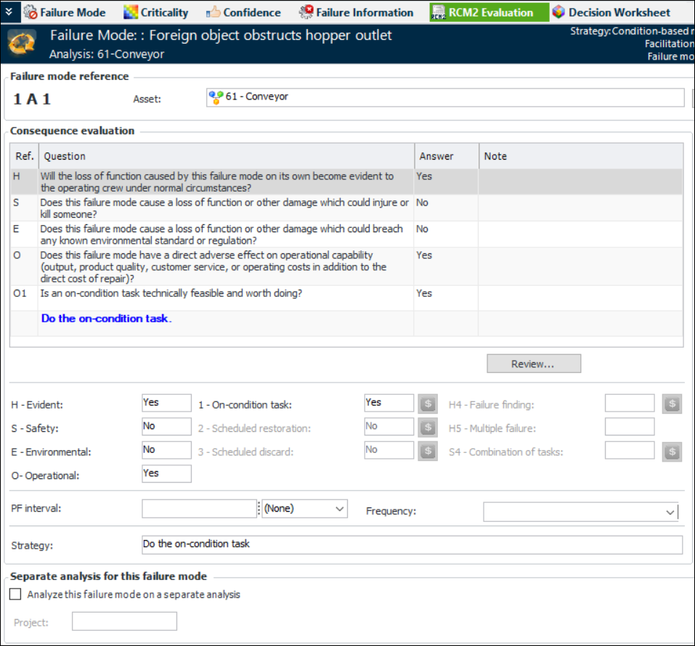Select the O1 on-condition task question row

coord(346,298)
